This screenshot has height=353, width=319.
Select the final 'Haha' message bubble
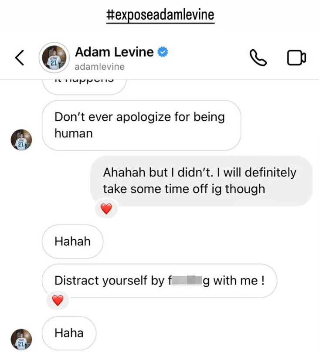click(x=69, y=333)
